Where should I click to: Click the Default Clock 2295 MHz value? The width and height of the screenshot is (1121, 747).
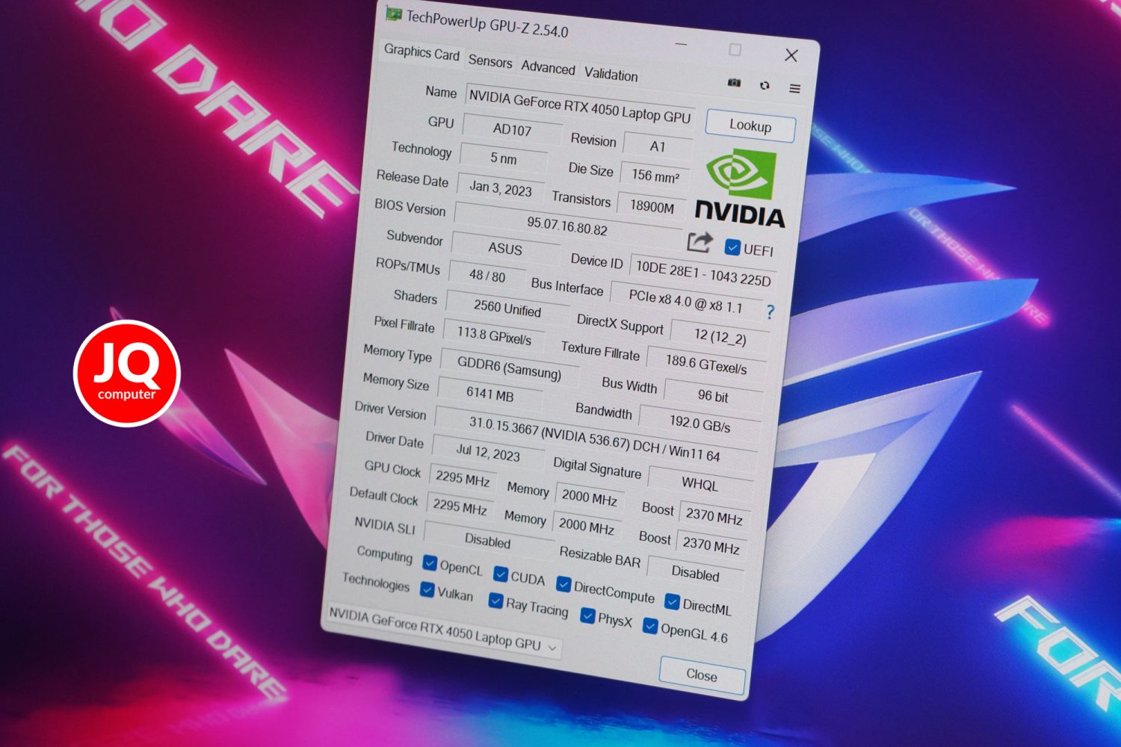point(460,507)
